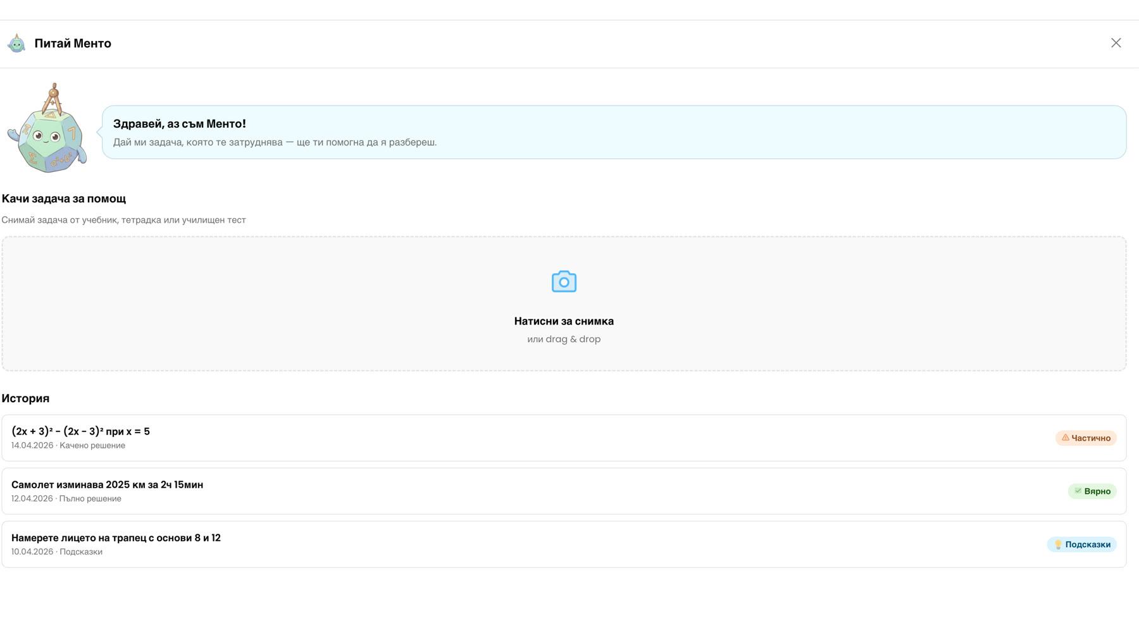The height and width of the screenshot is (640, 1139).
Task: Click the Натисни за снимка label
Action: [564, 321]
